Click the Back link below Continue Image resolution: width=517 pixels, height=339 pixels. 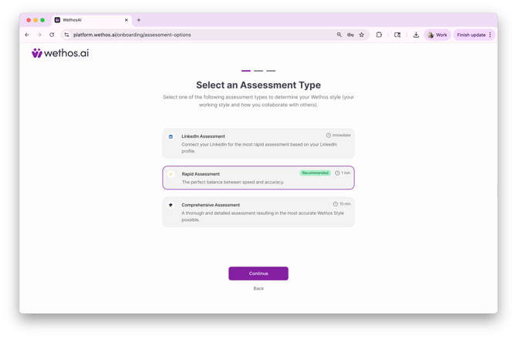(258, 288)
